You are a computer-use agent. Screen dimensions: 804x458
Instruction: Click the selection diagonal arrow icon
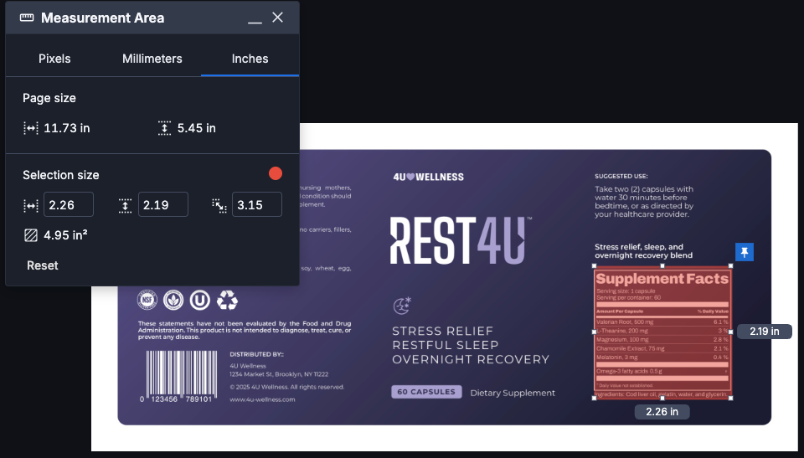coord(219,206)
